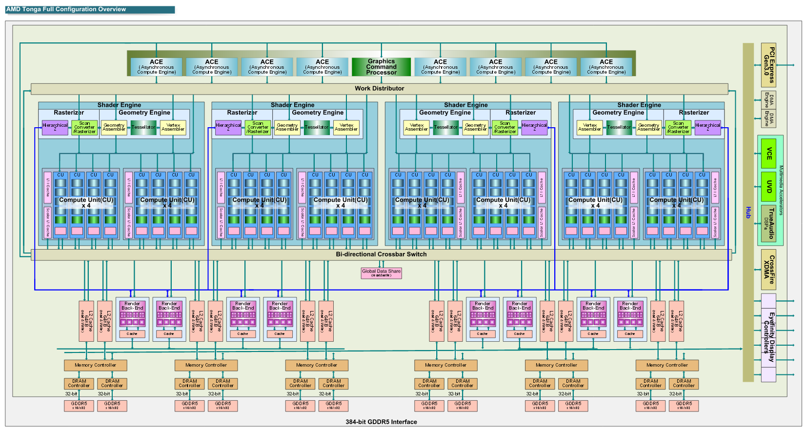Select the rightmost ACE block

[606, 67]
